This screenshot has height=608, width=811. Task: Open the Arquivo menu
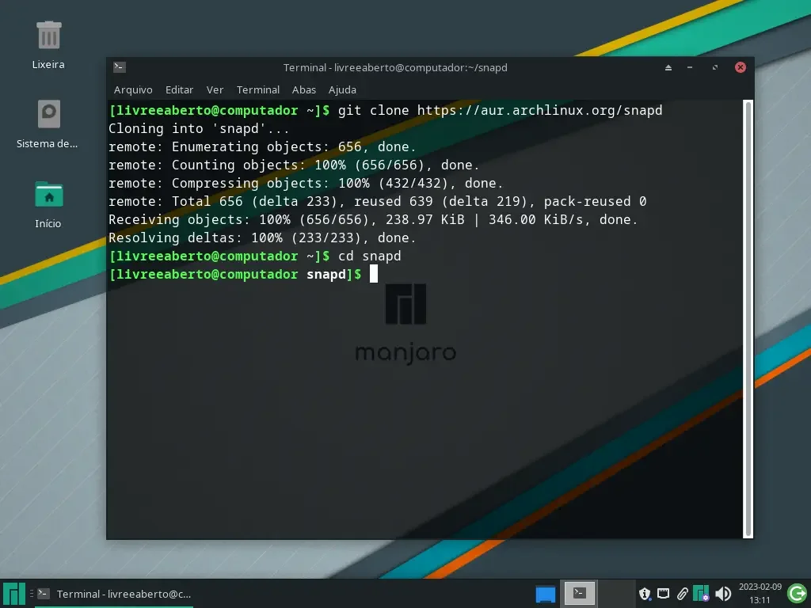tap(133, 89)
